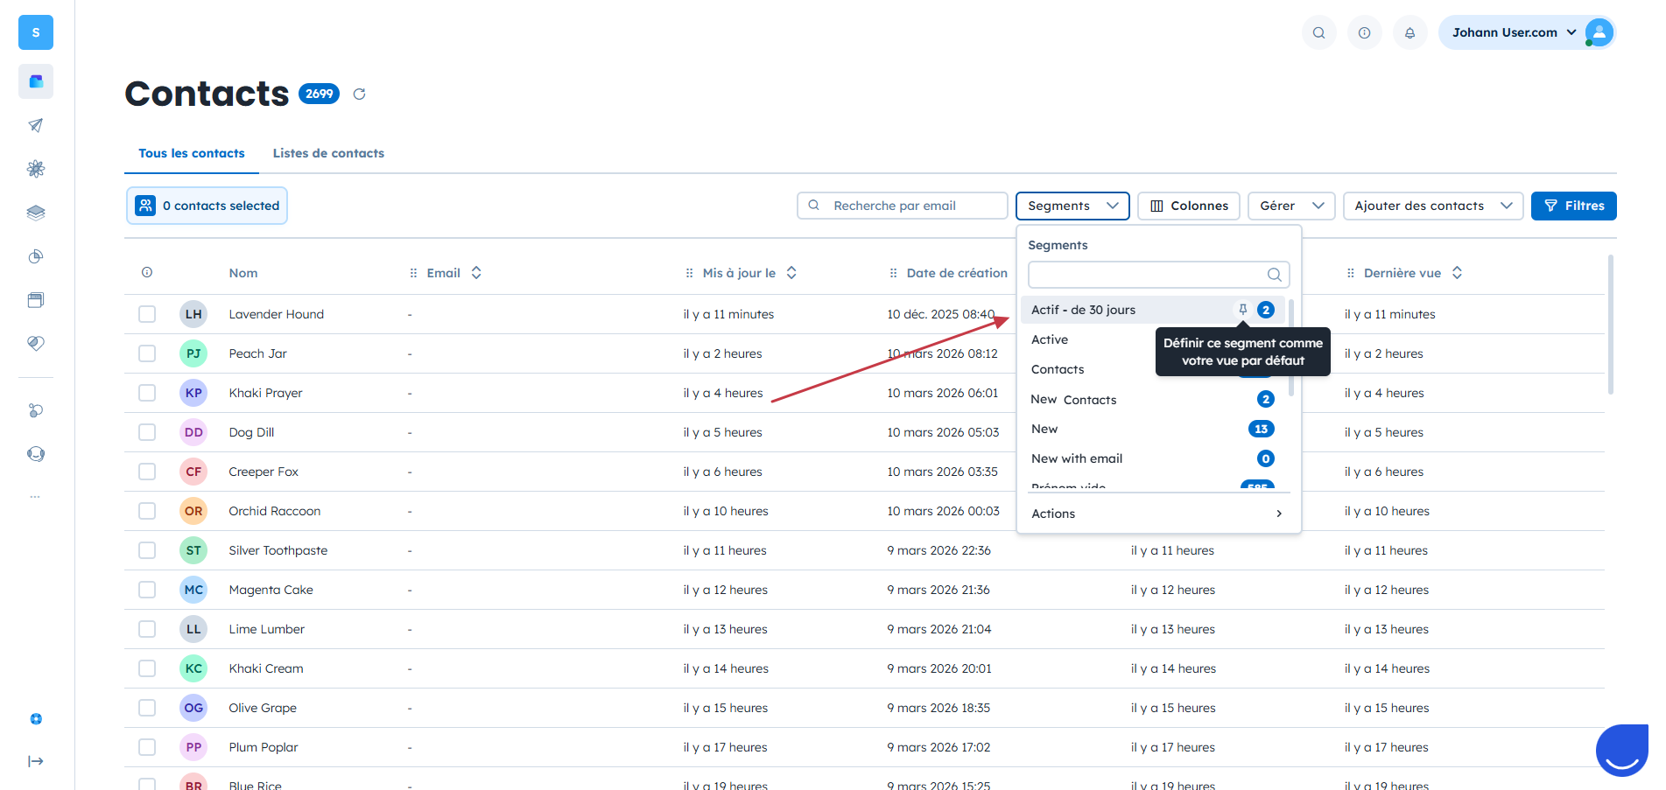Sort by the Email column arrows

[476, 273]
